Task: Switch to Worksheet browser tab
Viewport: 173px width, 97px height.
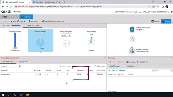Action: point(46,2)
